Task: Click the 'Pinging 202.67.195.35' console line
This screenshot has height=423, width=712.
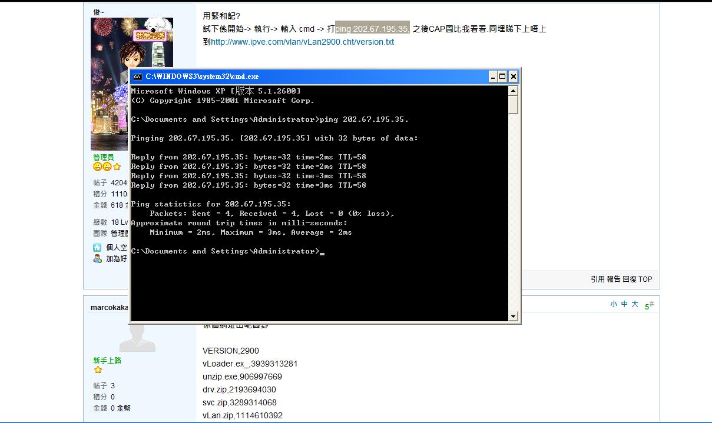Action: (x=274, y=138)
